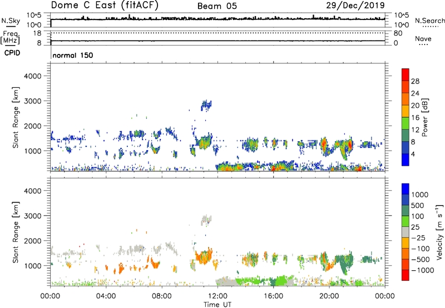
Task: Click high-range echo near 3000 km in power panel
Action: [206, 105]
